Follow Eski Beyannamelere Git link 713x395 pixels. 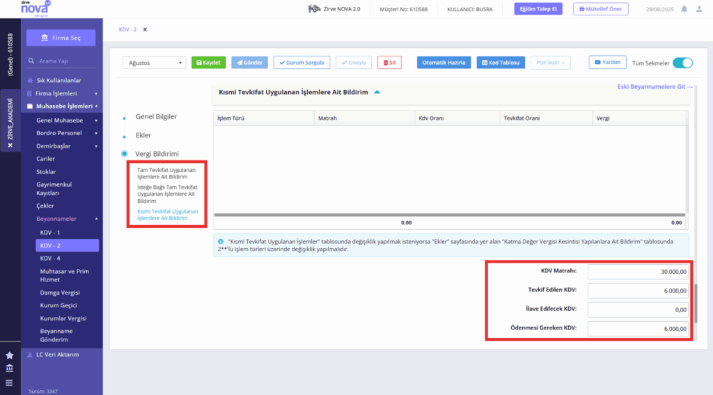(655, 86)
